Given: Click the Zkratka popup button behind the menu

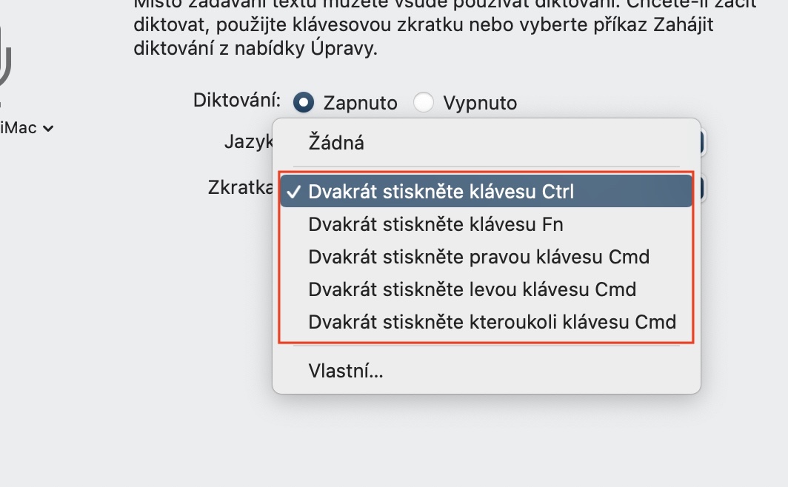Looking at the screenshot, I should 703,188.
